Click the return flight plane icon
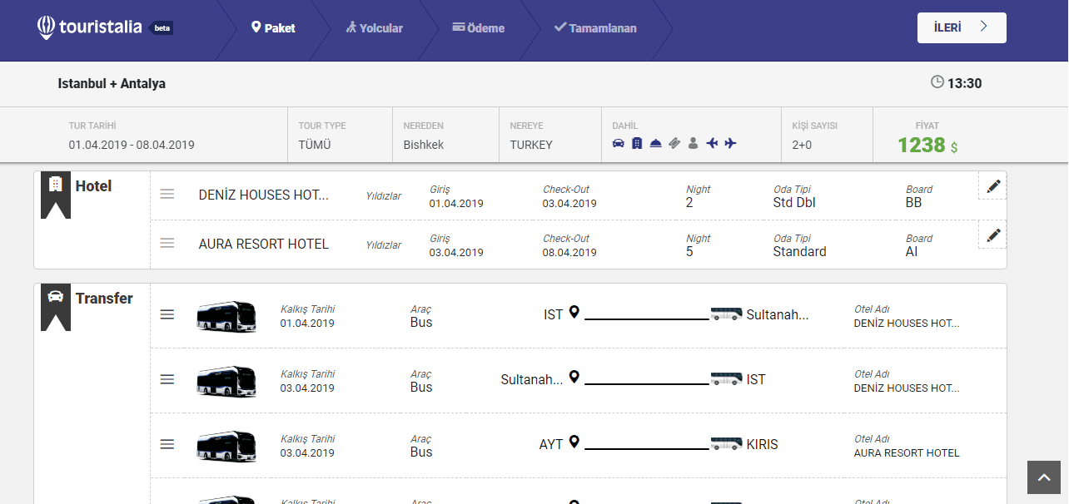This screenshot has width=1069, height=504. click(x=712, y=144)
